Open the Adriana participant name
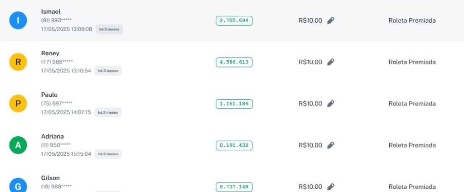 [53, 136]
